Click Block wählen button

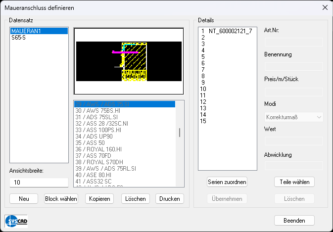61,199
